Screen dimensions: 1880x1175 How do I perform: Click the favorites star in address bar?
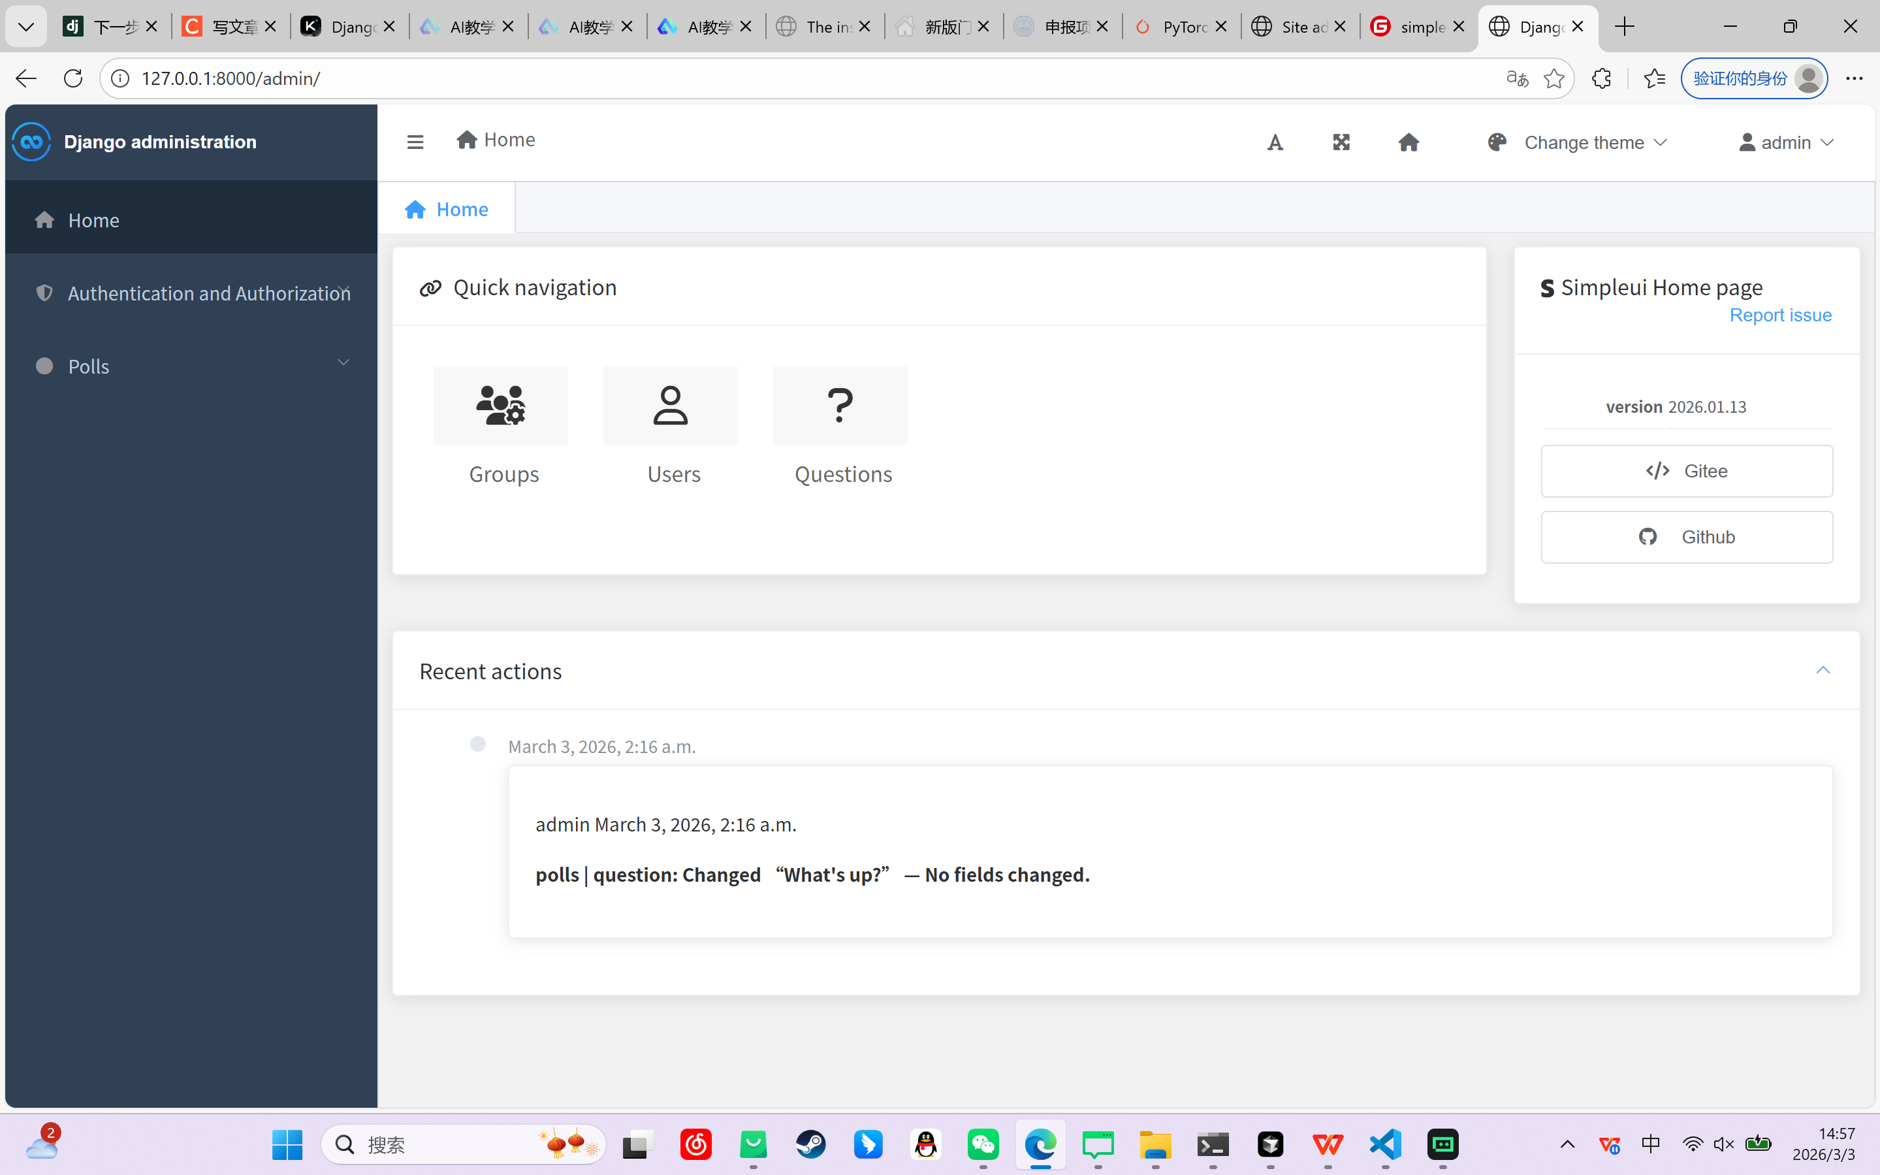point(1553,78)
